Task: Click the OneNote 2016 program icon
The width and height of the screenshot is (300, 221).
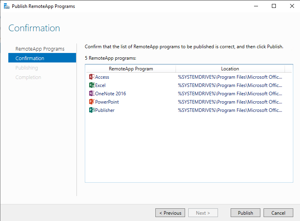Action: [x=92, y=93]
